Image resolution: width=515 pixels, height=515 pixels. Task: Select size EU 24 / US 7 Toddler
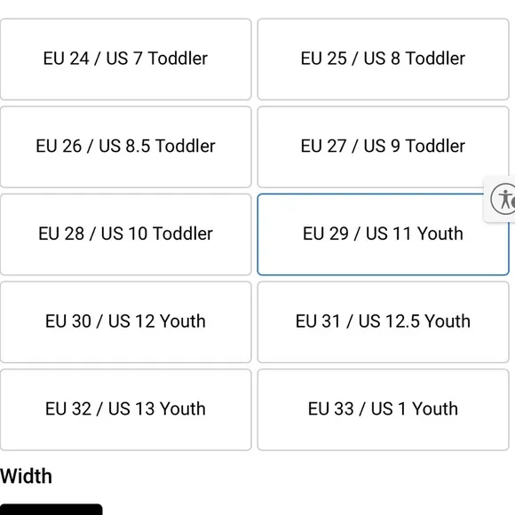click(x=125, y=59)
